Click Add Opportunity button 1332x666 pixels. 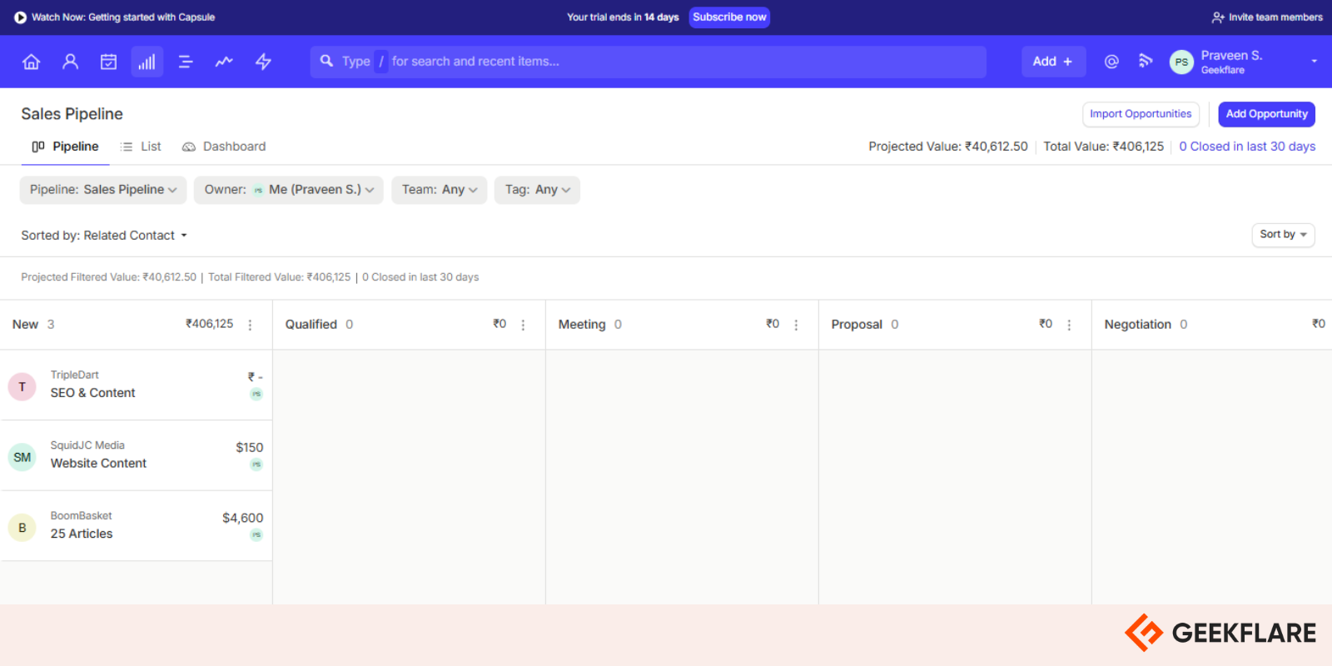click(x=1266, y=114)
